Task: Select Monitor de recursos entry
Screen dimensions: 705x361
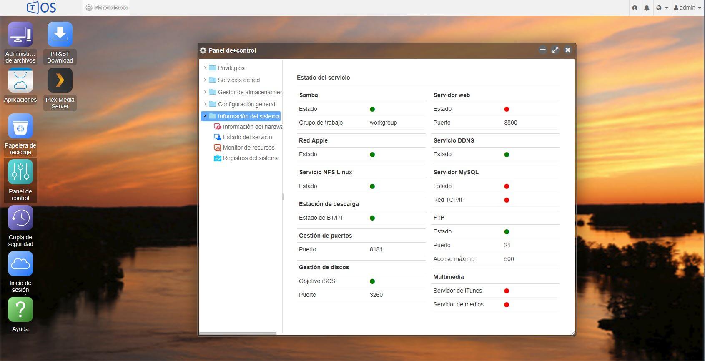Action: click(248, 148)
